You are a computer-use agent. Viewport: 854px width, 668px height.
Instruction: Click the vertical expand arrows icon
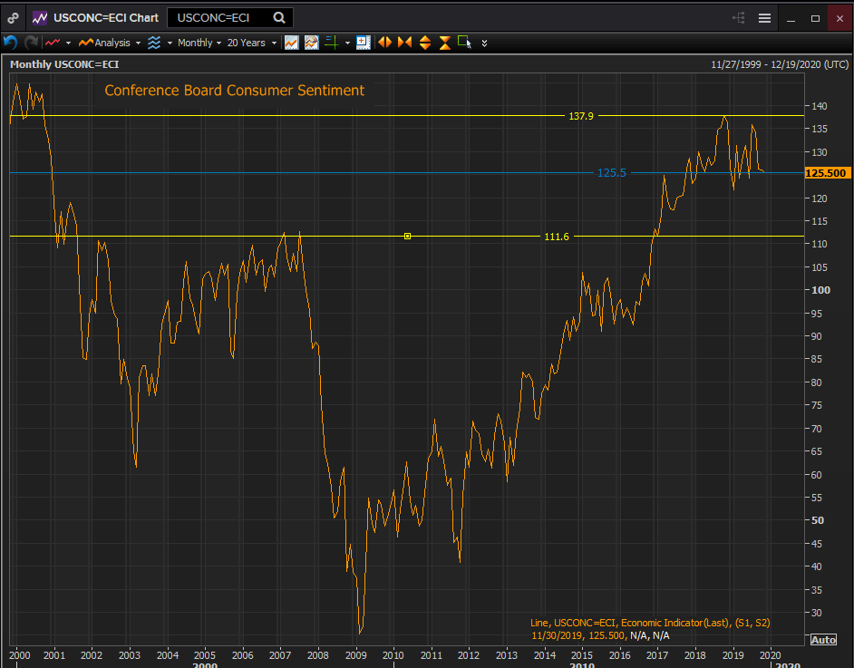pyautogui.click(x=424, y=43)
